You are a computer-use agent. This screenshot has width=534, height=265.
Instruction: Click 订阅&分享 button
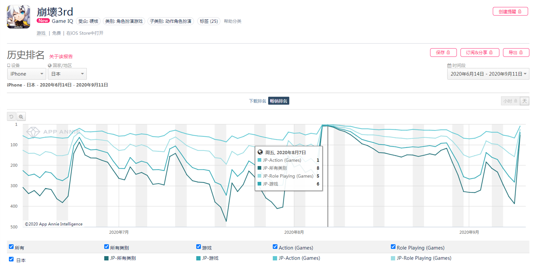point(479,52)
